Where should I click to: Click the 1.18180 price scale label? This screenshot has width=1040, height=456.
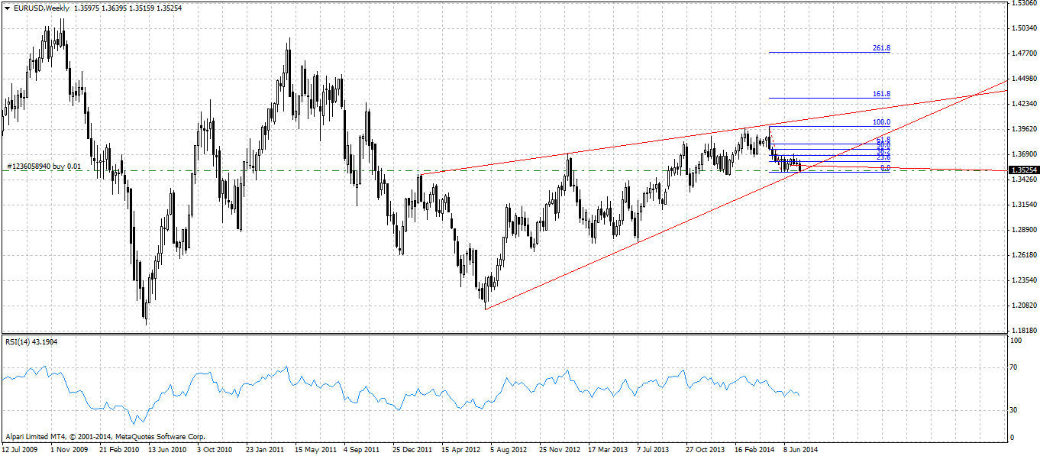(1022, 331)
